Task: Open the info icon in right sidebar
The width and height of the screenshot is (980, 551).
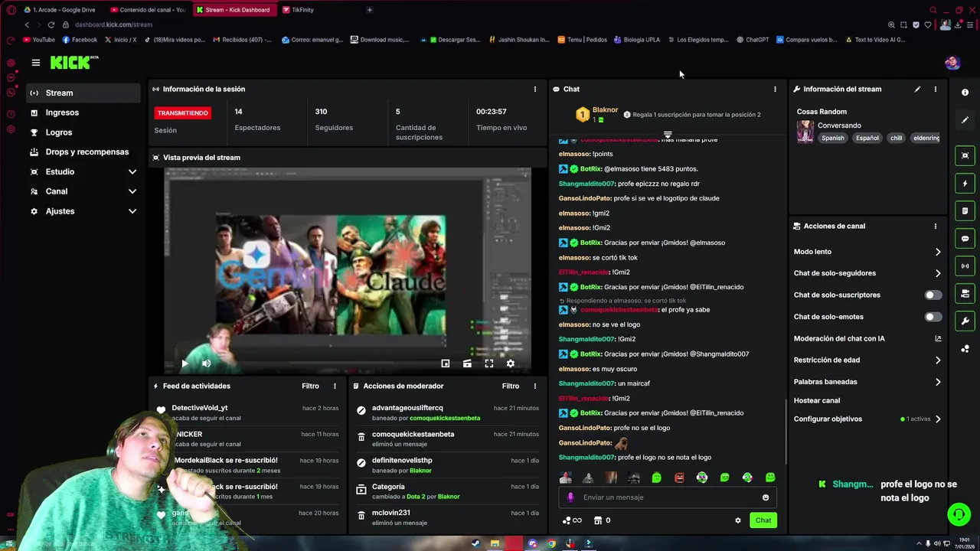Action: pyautogui.click(x=965, y=92)
